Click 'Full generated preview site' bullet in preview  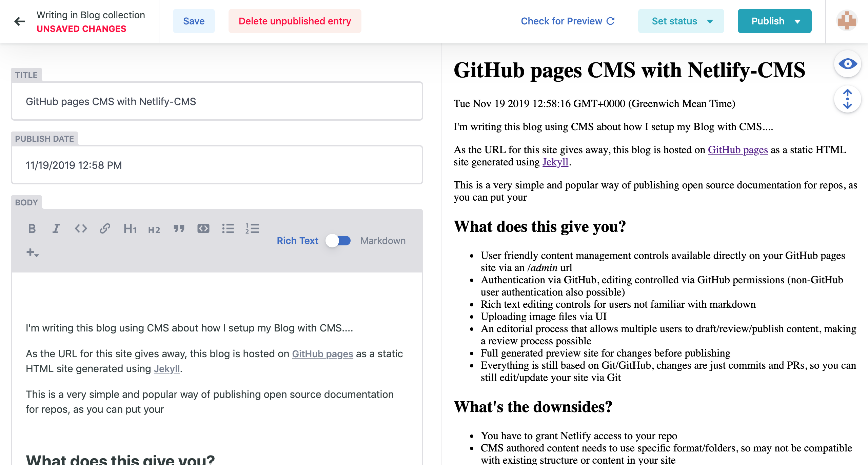pyautogui.click(x=605, y=353)
